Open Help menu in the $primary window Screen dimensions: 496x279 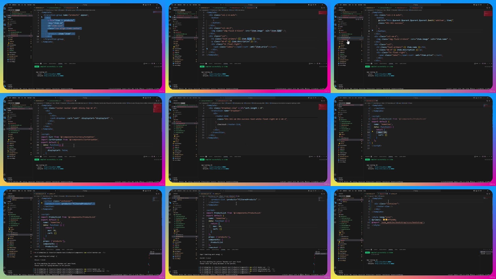(x=365, y=191)
